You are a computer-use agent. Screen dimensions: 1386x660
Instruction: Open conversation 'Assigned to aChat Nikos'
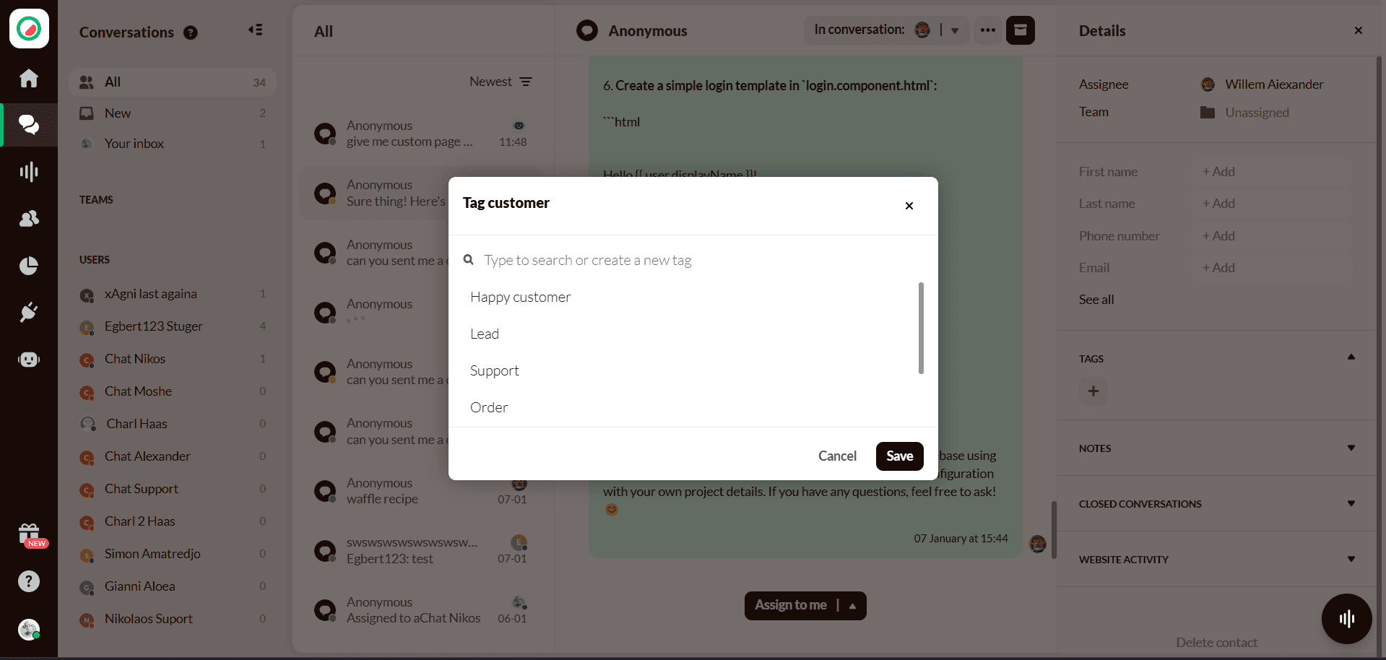pos(421,610)
